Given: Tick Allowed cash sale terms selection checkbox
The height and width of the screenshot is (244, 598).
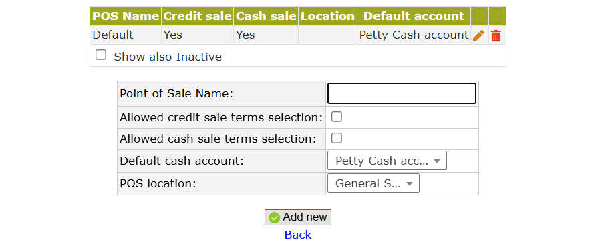Looking at the screenshot, I should coord(336,138).
